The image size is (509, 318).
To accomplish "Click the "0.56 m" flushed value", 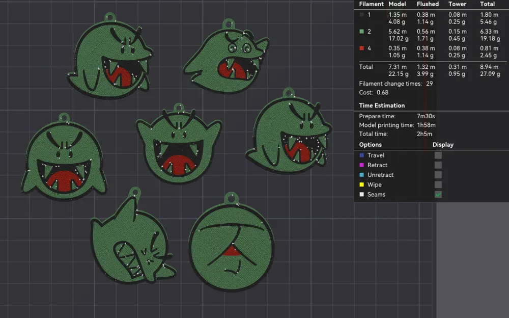I will coord(426,32).
